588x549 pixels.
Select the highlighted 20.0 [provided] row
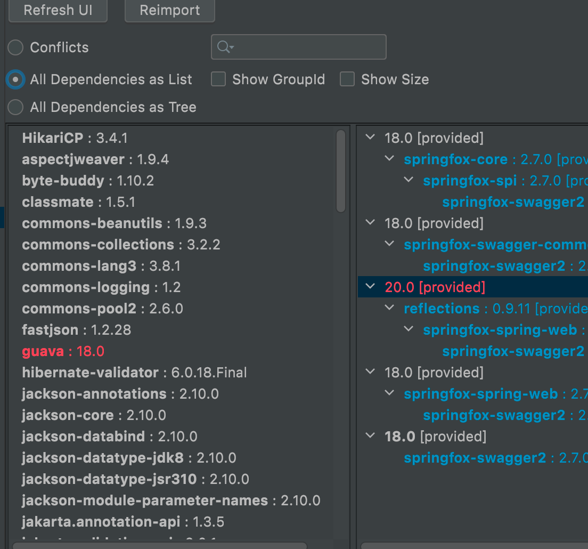pos(473,287)
